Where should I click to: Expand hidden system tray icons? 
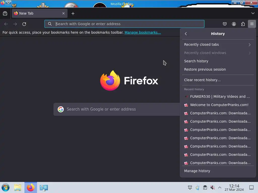click(x=220, y=187)
